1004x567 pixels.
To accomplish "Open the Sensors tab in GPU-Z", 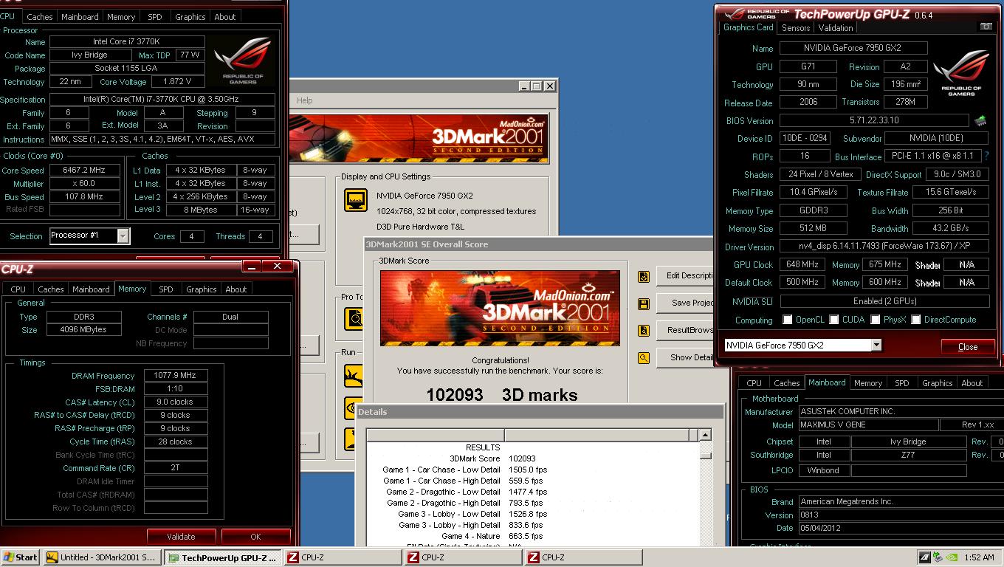I will (796, 28).
